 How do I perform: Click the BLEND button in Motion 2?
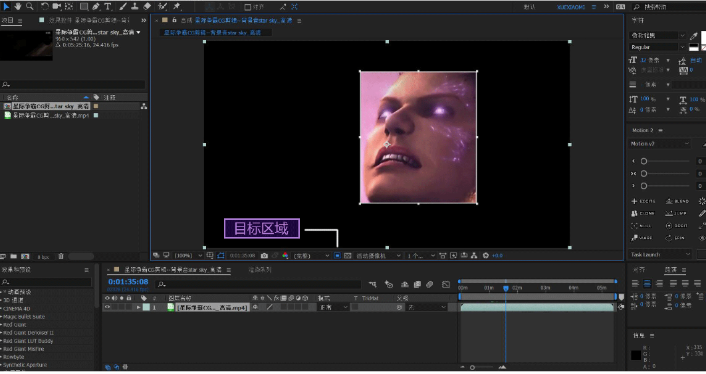pos(677,201)
